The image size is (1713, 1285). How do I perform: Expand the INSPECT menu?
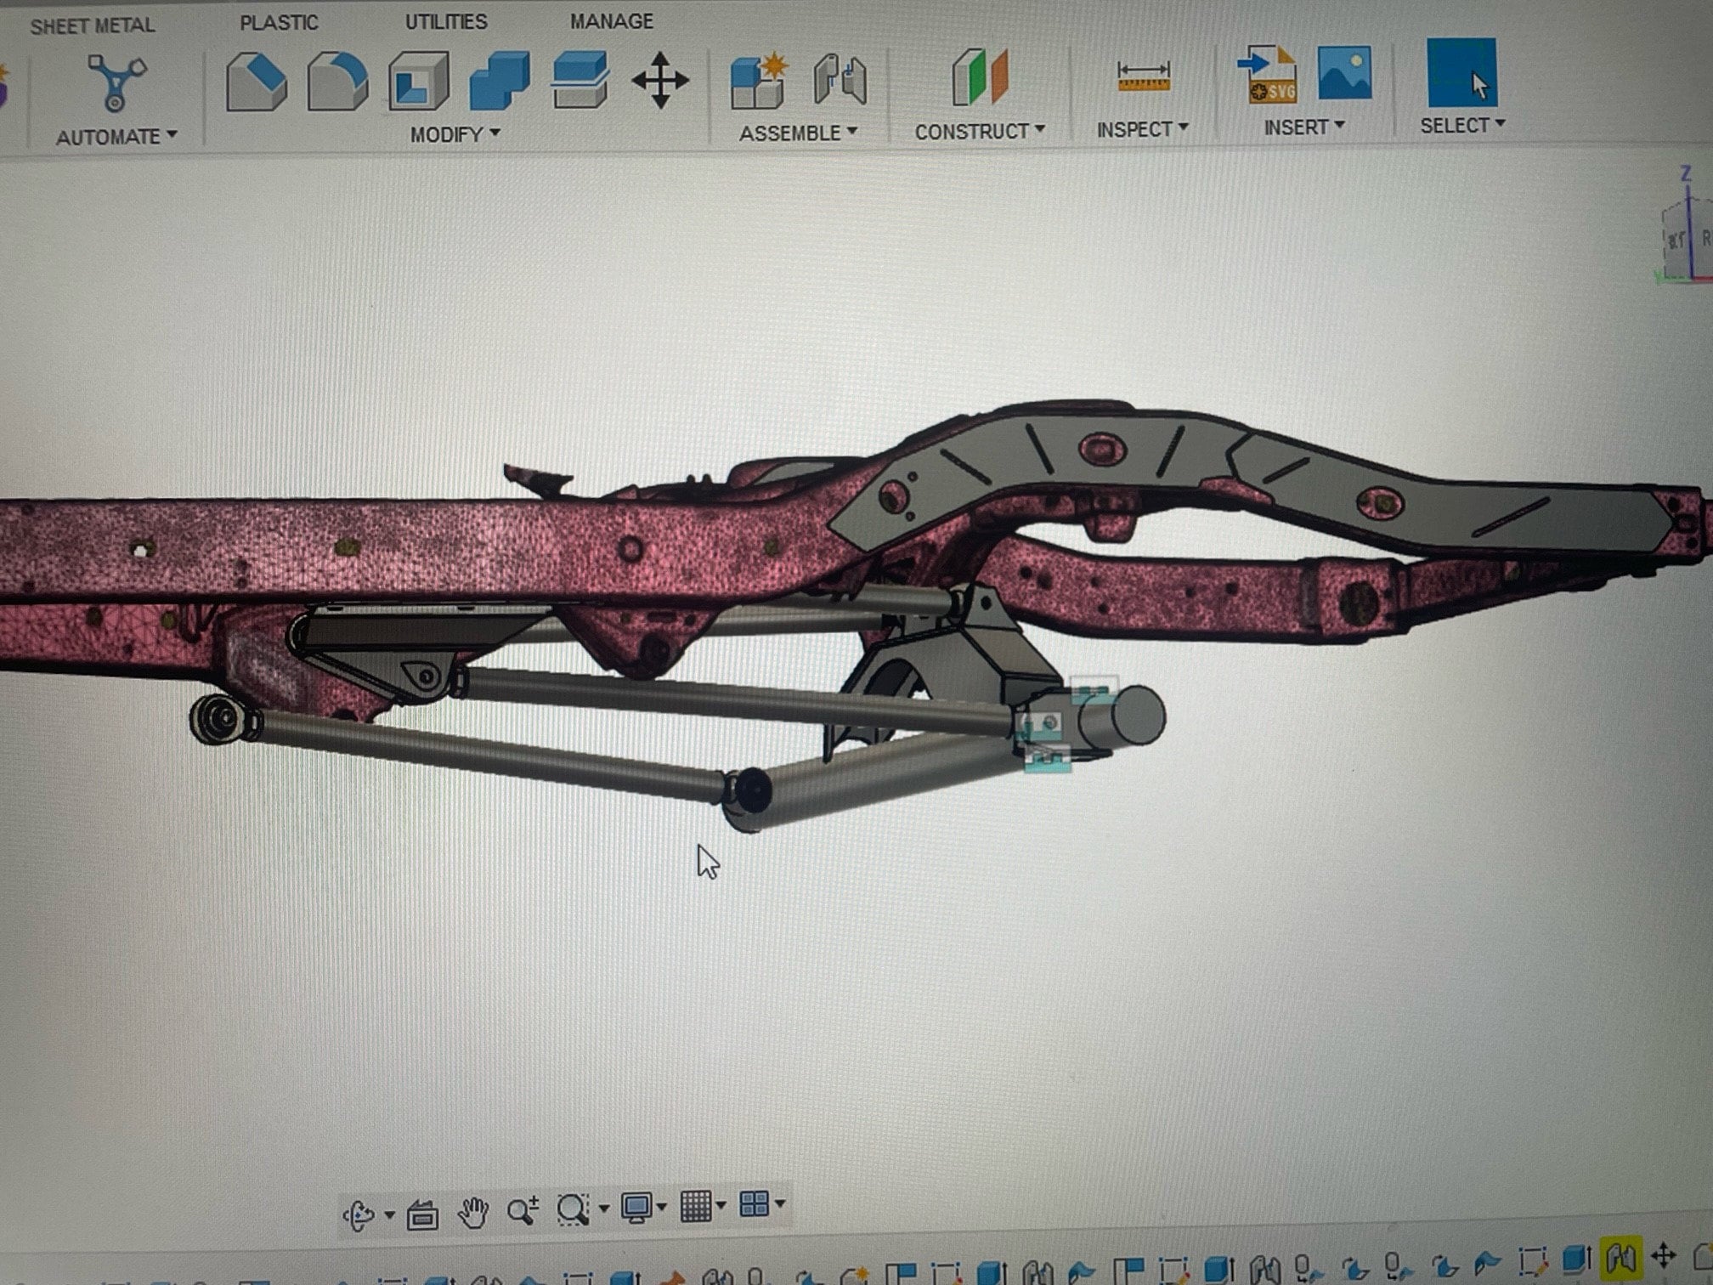(1141, 129)
